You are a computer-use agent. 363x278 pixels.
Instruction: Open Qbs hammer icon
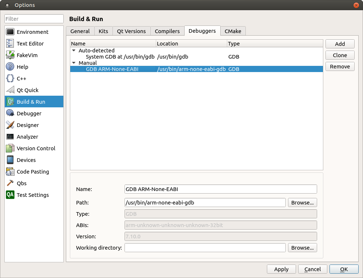(10, 183)
